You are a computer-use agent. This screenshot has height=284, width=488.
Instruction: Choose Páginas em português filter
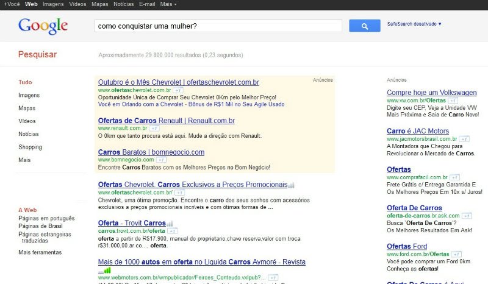pos(46,218)
